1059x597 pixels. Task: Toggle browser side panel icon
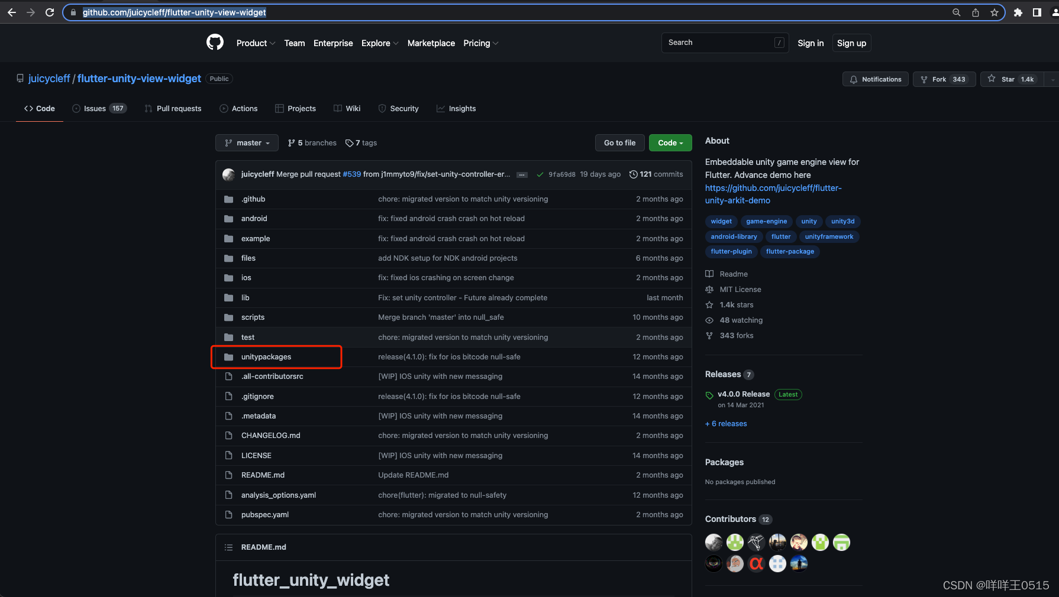click(x=1037, y=12)
